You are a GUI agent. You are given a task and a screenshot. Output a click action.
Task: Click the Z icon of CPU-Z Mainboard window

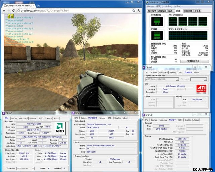[x=73, y=113]
